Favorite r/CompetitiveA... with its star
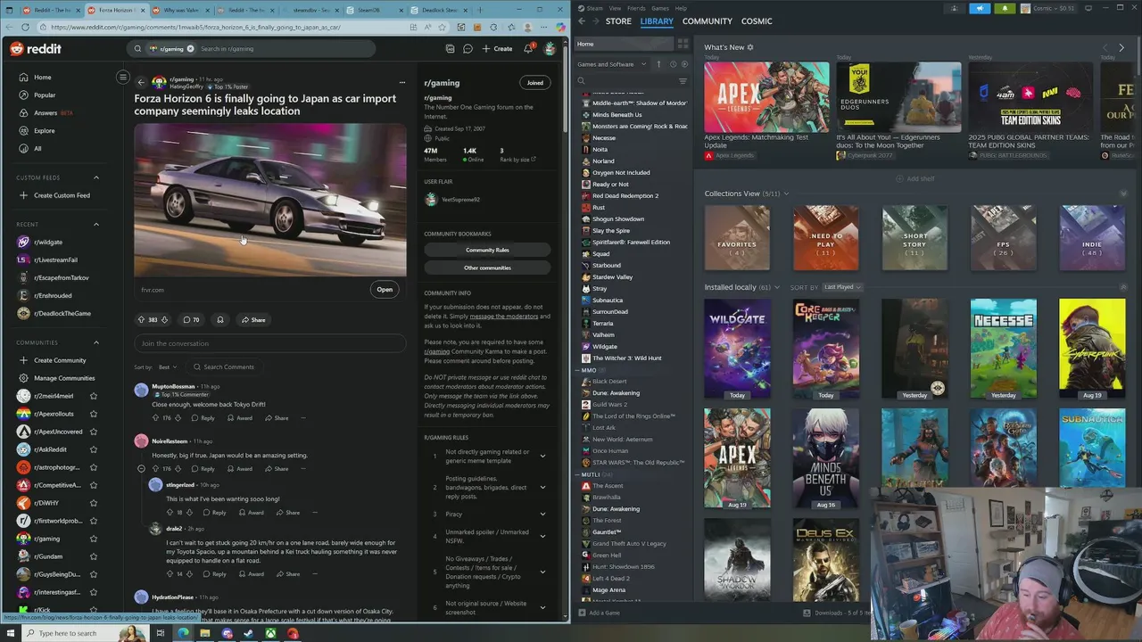The height and width of the screenshot is (642, 1142). coord(93,485)
